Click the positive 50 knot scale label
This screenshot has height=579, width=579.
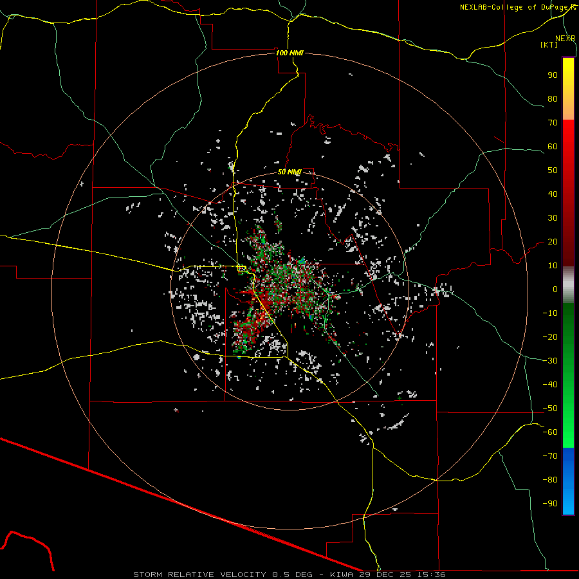pos(553,170)
